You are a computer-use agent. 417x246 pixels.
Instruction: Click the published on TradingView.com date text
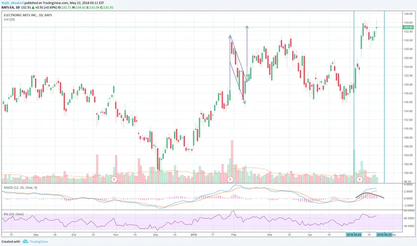tap(64, 3)
